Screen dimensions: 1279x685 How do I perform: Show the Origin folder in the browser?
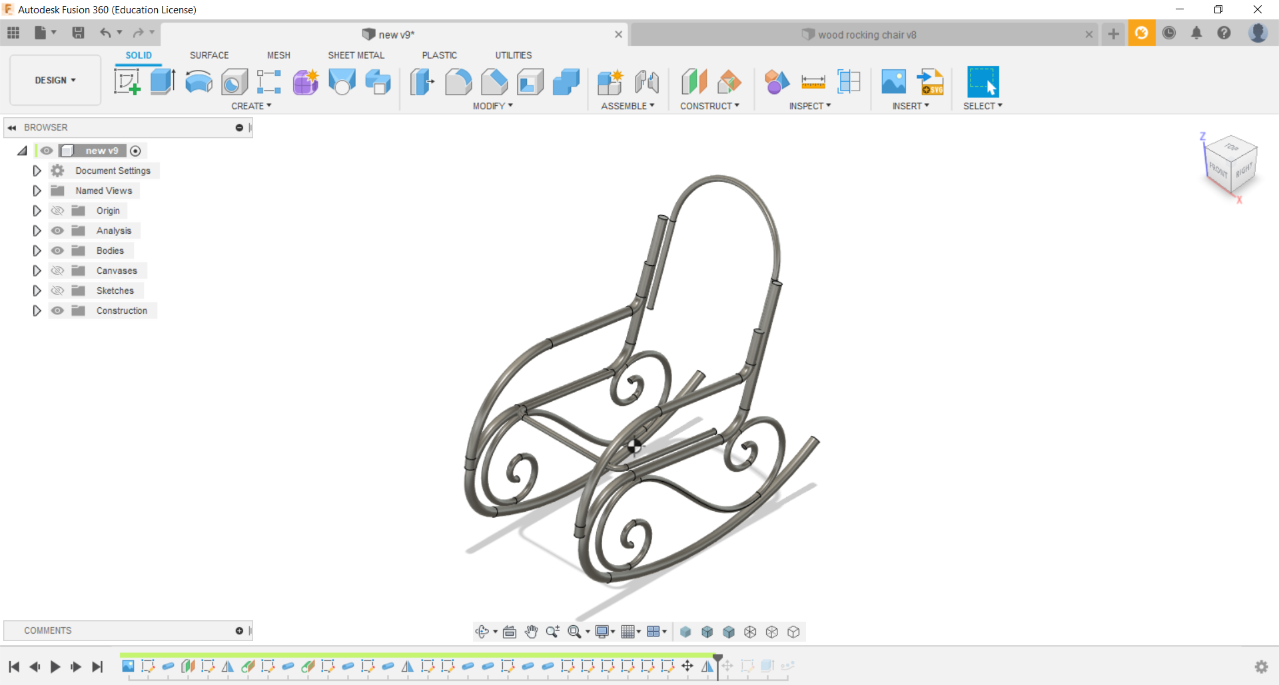click(58, 211)
